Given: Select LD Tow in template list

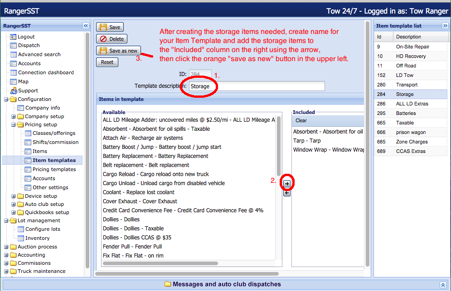Looking at the screenshot, I should 404,75.
